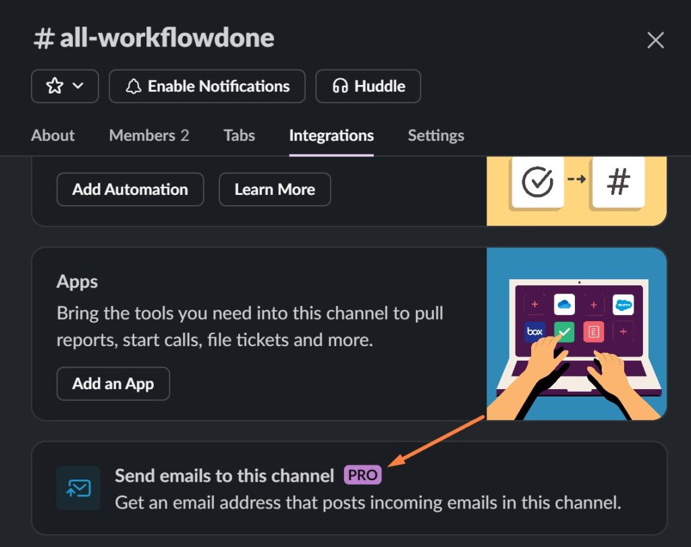Viewport: 691px width, 547px height.
Task: Click the Learn More button
Action: pyautogui.click(x=275, y=190)
